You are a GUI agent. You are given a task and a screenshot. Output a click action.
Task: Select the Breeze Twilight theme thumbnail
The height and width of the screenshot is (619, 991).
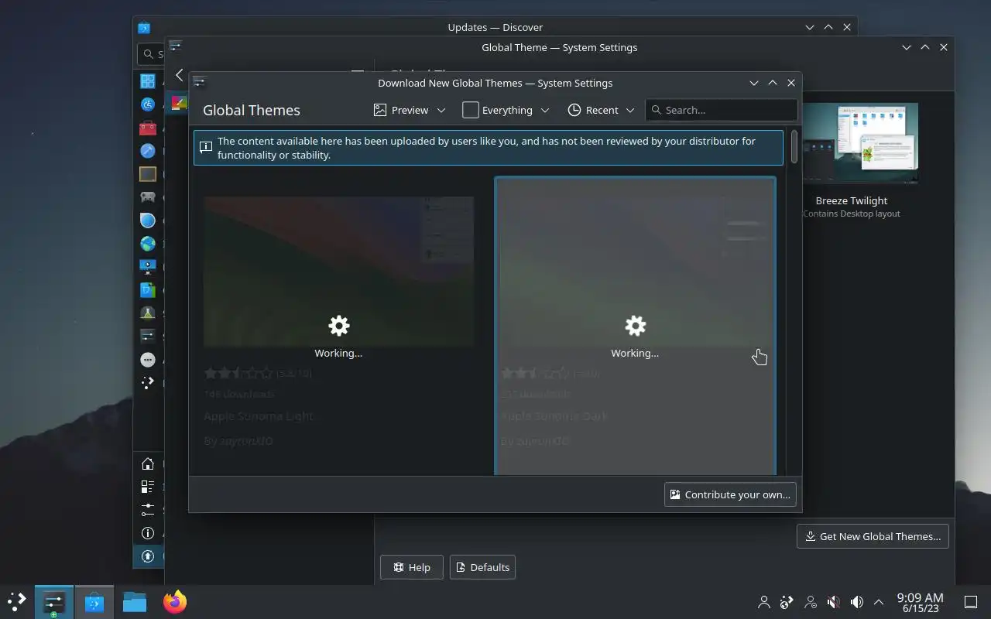860,144
